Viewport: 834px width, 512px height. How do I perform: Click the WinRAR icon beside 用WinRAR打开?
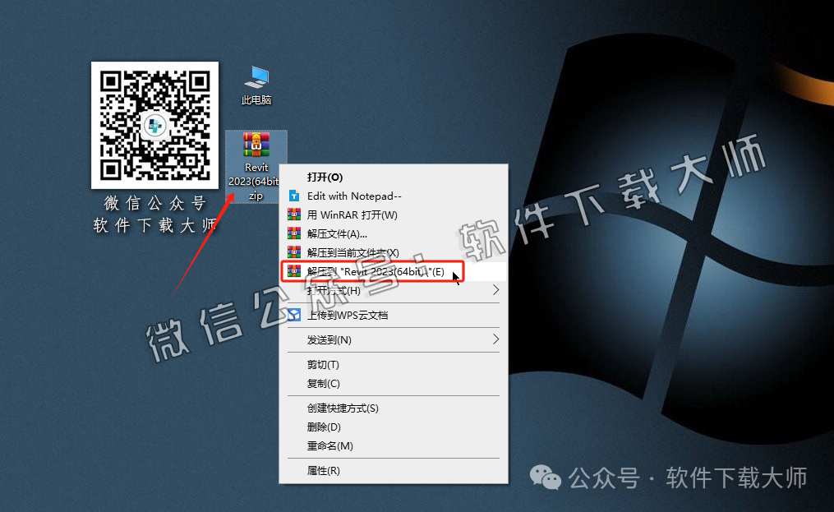(293, 215)
